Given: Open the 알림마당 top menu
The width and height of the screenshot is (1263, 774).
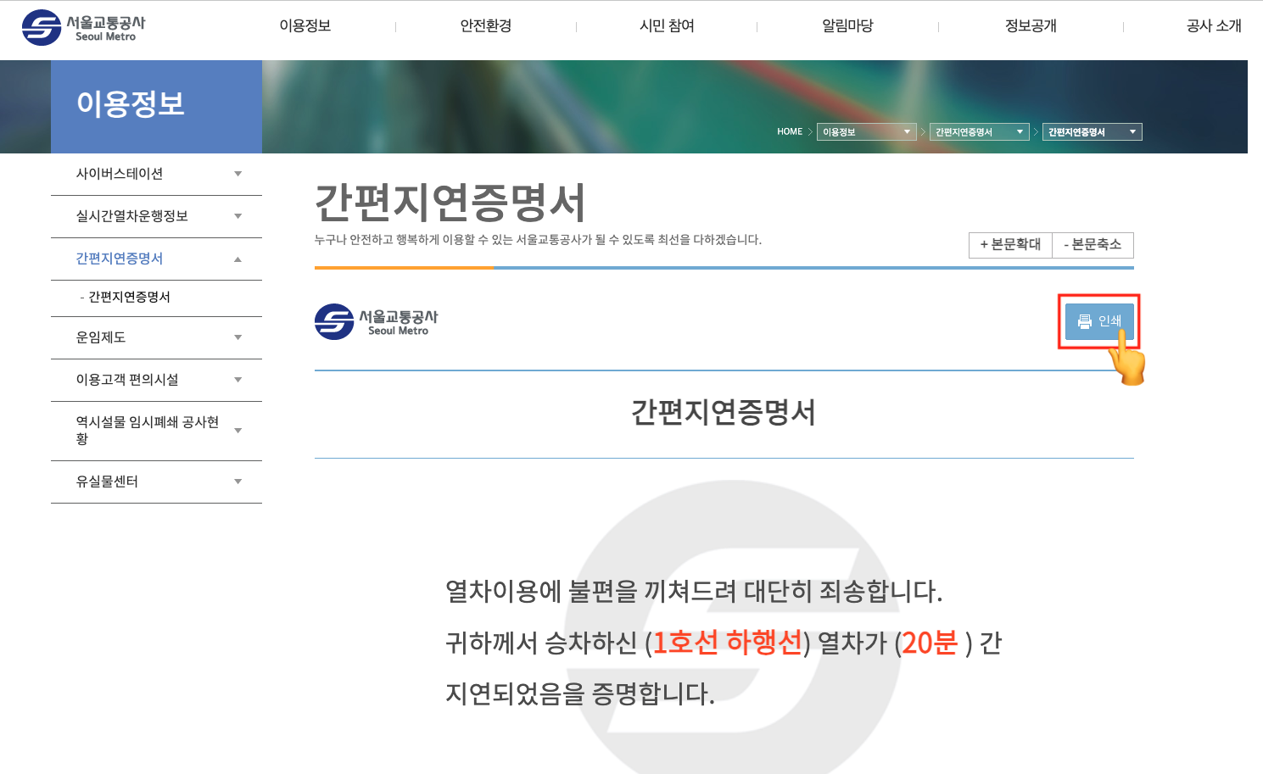Looking at the screenshot, I should (x=847, y=26).
